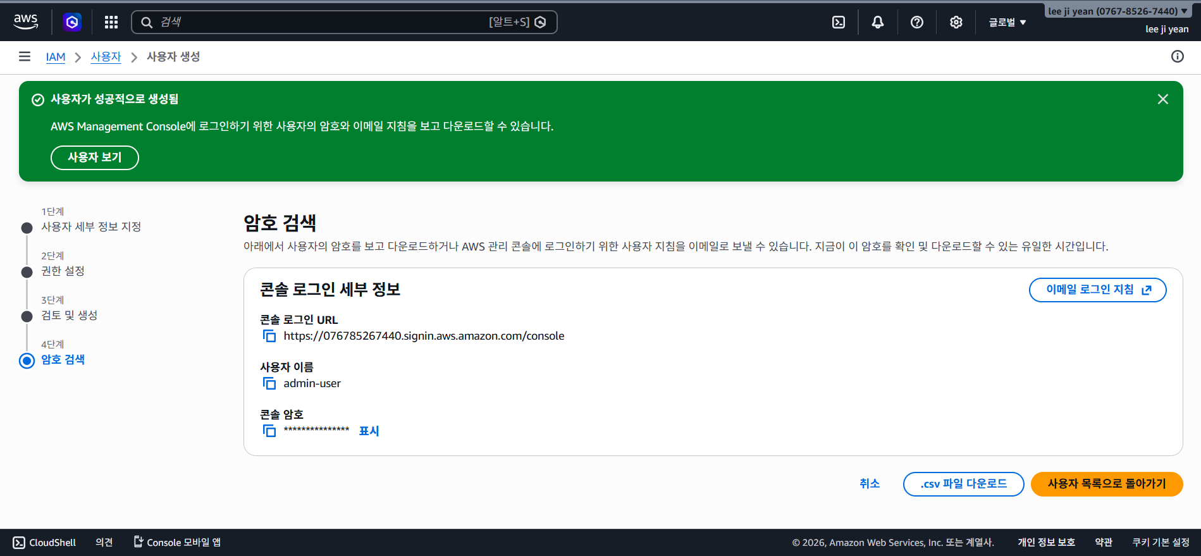Go to the 사용자 breadcrumb link
1201x556 pixels.
point(106,57)
